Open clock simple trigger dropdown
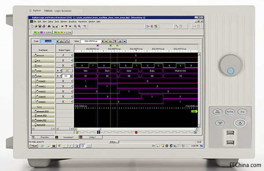The image size is (264, 171). (x=72, y=66)
